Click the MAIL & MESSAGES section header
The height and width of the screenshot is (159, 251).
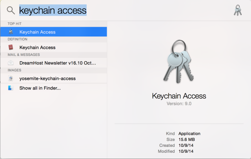pyautogui.click(x=24, y=55)
